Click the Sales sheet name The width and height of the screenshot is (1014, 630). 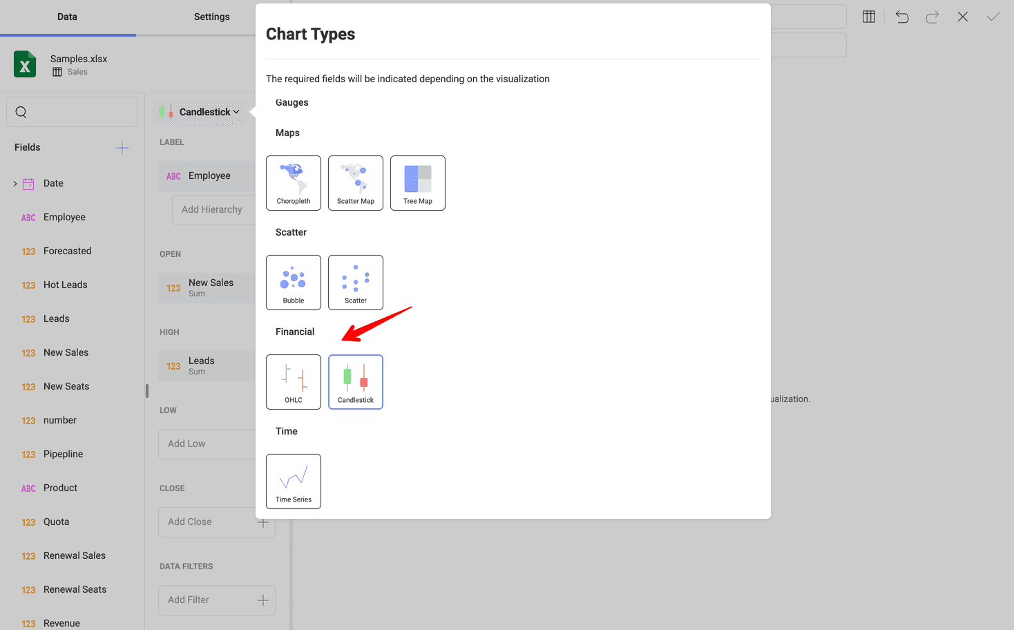click(x=77, y=72)
